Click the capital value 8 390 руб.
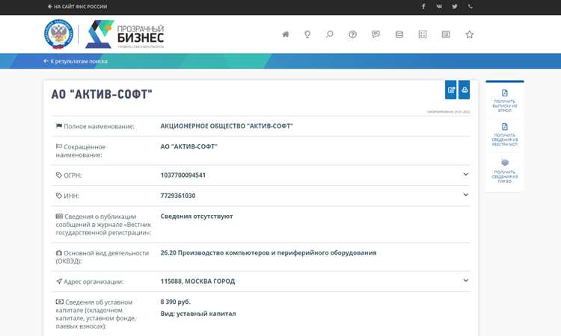561x336 pixels. (175, 302)
